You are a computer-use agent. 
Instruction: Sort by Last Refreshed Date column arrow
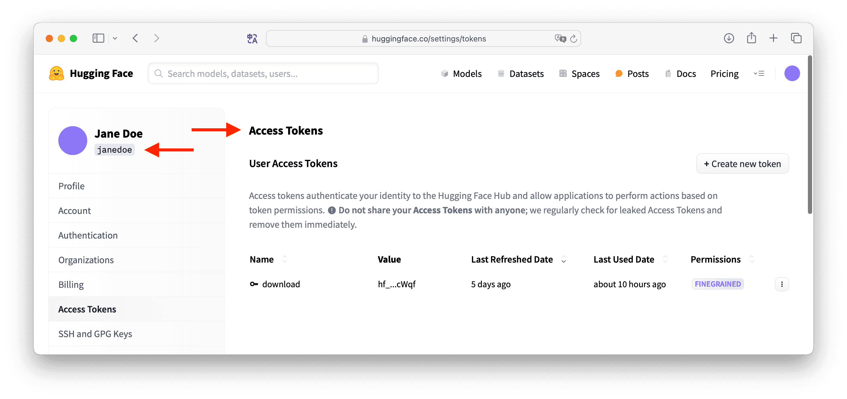(564, 260)
